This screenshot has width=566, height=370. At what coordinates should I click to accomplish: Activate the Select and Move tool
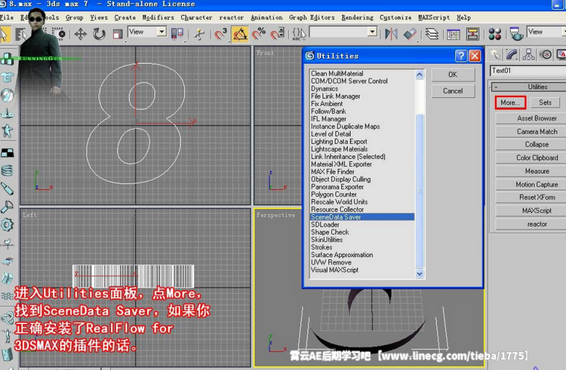point(80,34)
